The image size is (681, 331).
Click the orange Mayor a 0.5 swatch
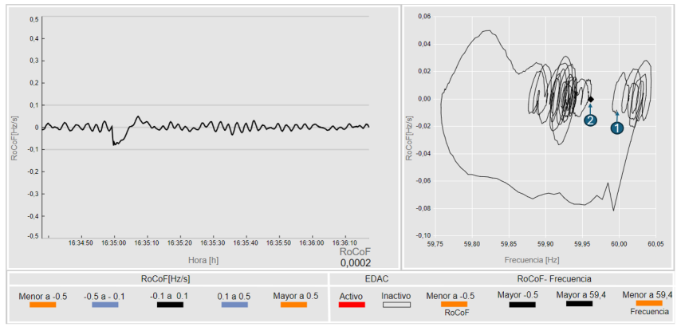click(x=293, y=305)
